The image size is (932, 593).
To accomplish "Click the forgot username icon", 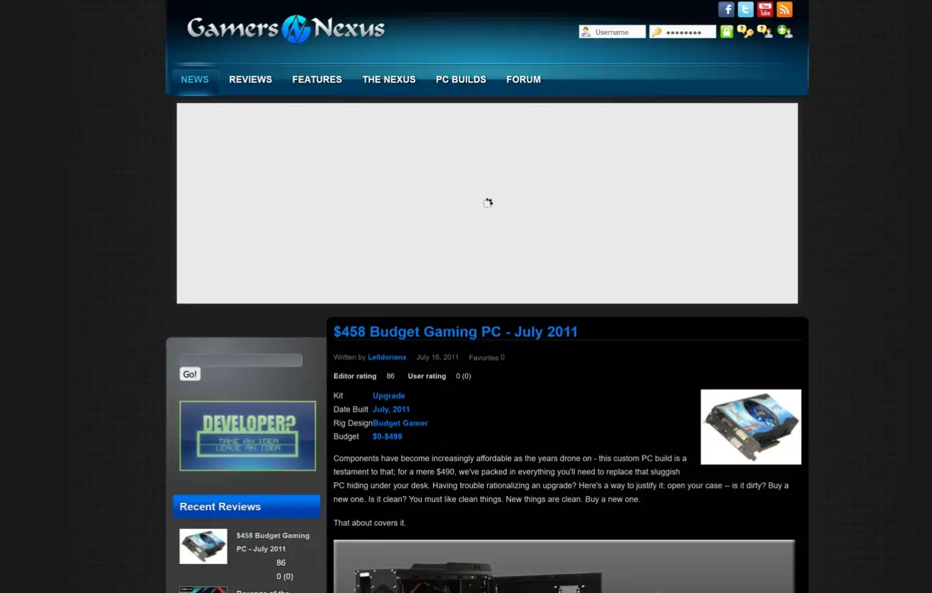I will click(765, 32).
